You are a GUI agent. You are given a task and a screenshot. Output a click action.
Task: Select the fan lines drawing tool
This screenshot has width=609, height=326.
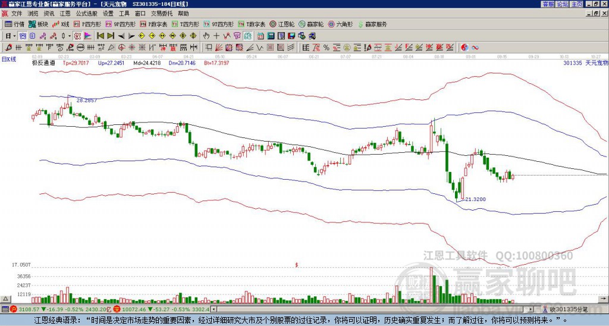[x=219, y=48]
